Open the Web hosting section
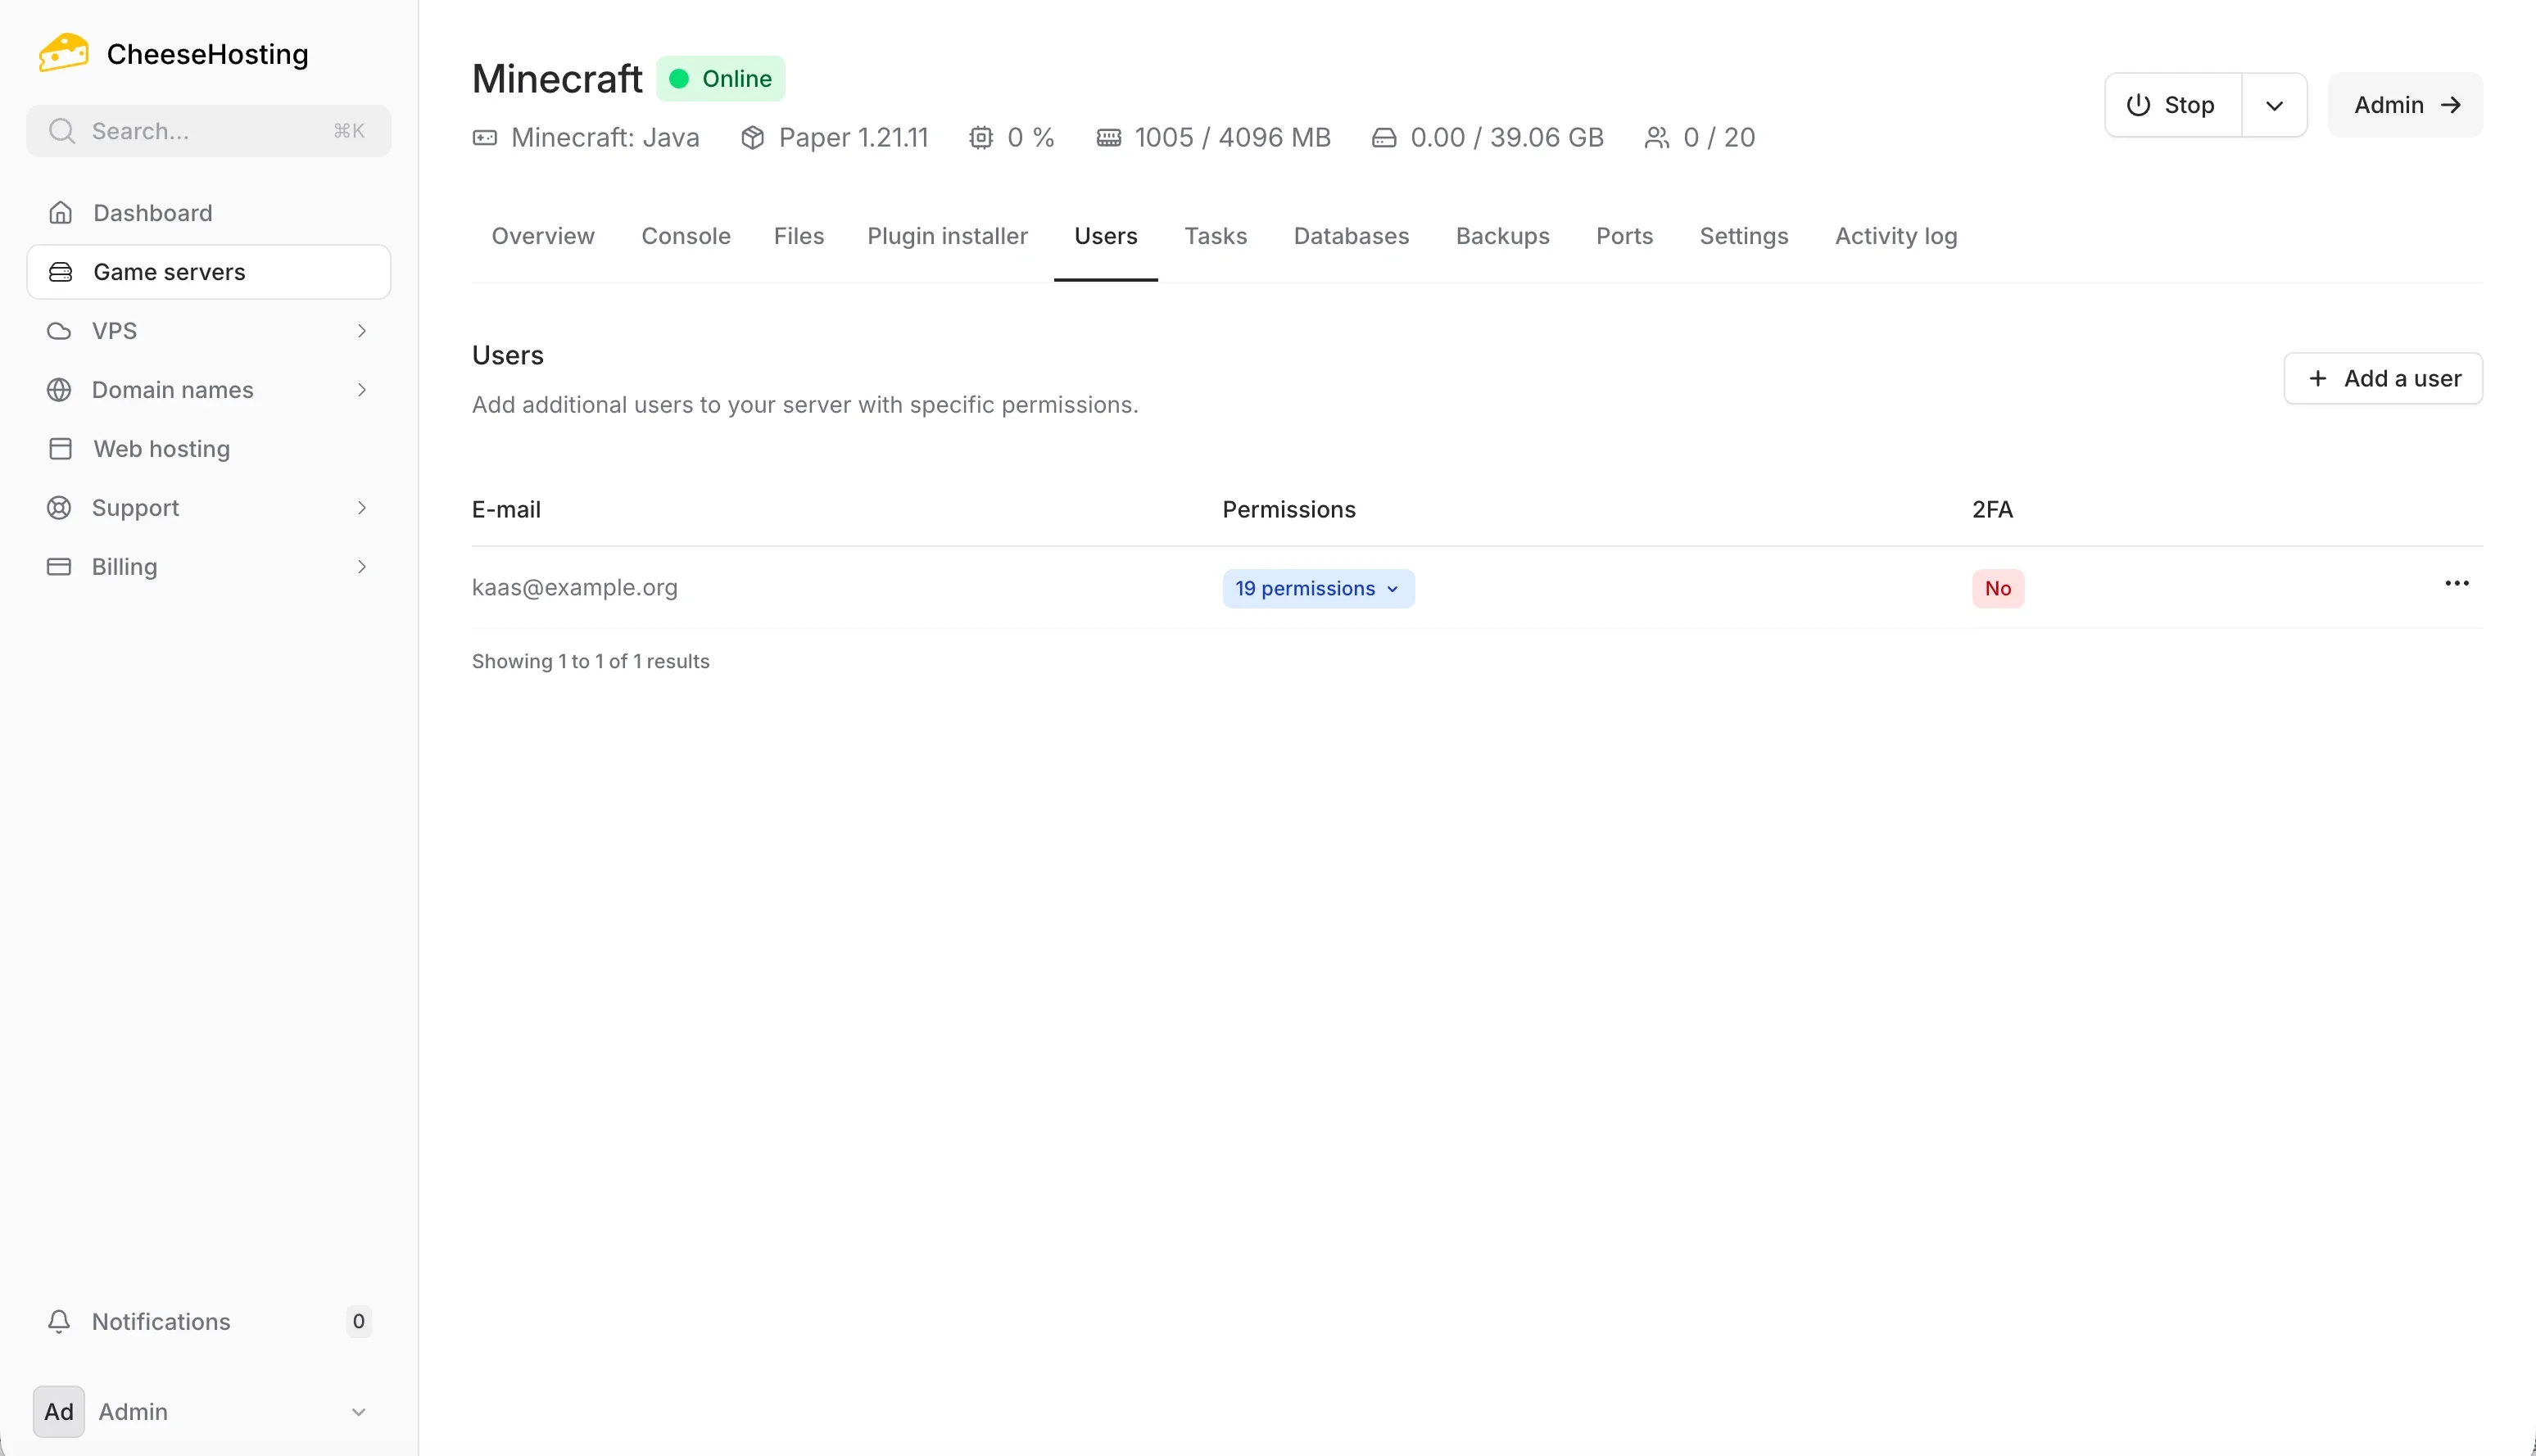Viewport: 2536px width, 1456px height. pos(161,448)
